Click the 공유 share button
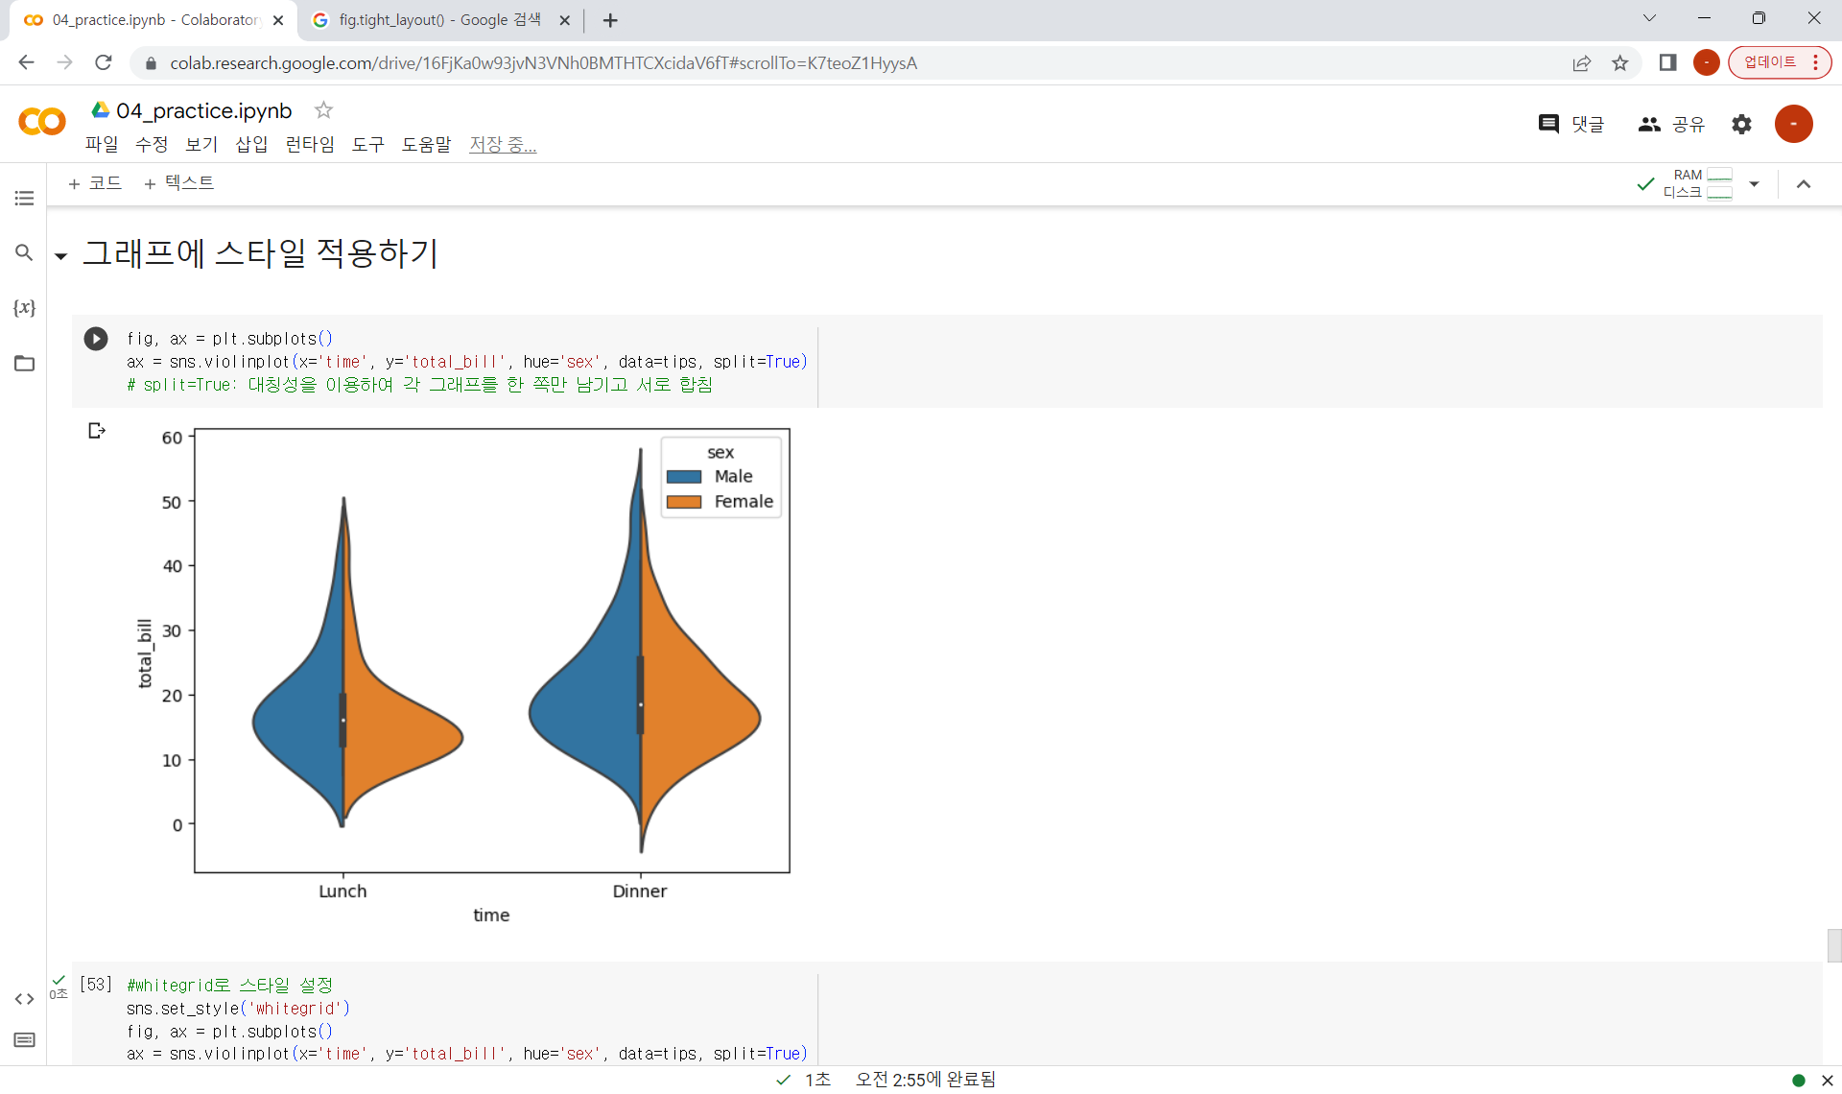This screenshot has height=1094, width=1842. coord(1672,124)
